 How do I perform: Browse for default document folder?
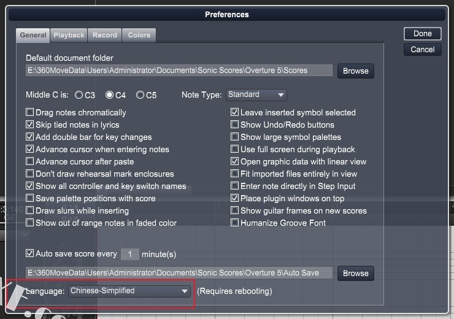point(355,71)
